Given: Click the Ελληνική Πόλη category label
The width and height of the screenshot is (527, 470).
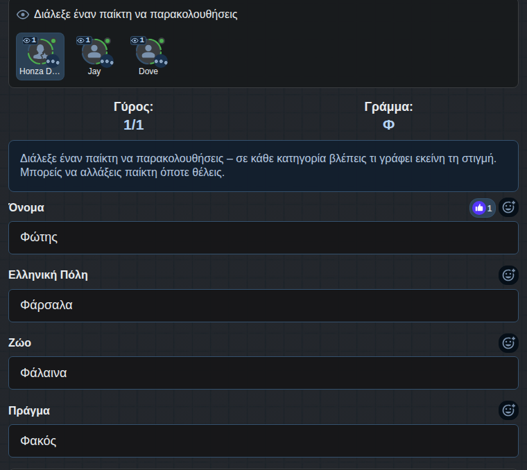Looking at the screenshot, I should tap(48, 275).
